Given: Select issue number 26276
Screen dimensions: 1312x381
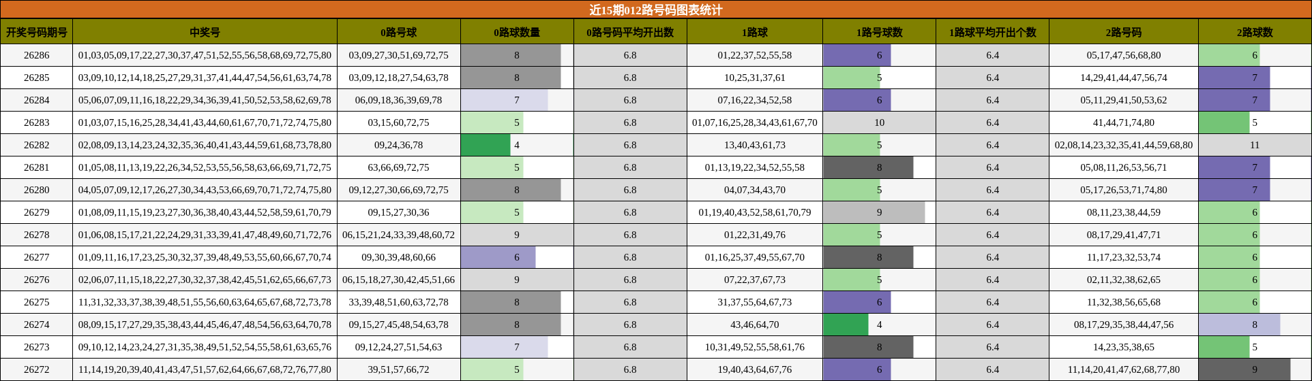Looking at the screenshot, I should pyautogui.click(x=36, y=280).
